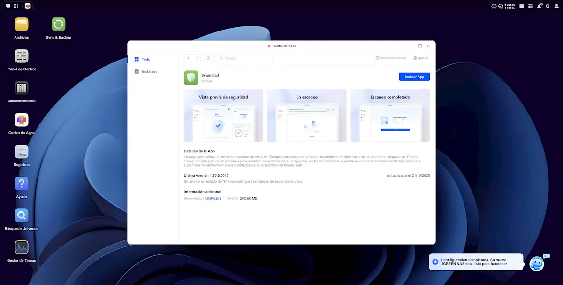The width and height of the screenshot is (563, 285).
Task: Click the notification bell in top bar
Action: [x=539, y=6]
